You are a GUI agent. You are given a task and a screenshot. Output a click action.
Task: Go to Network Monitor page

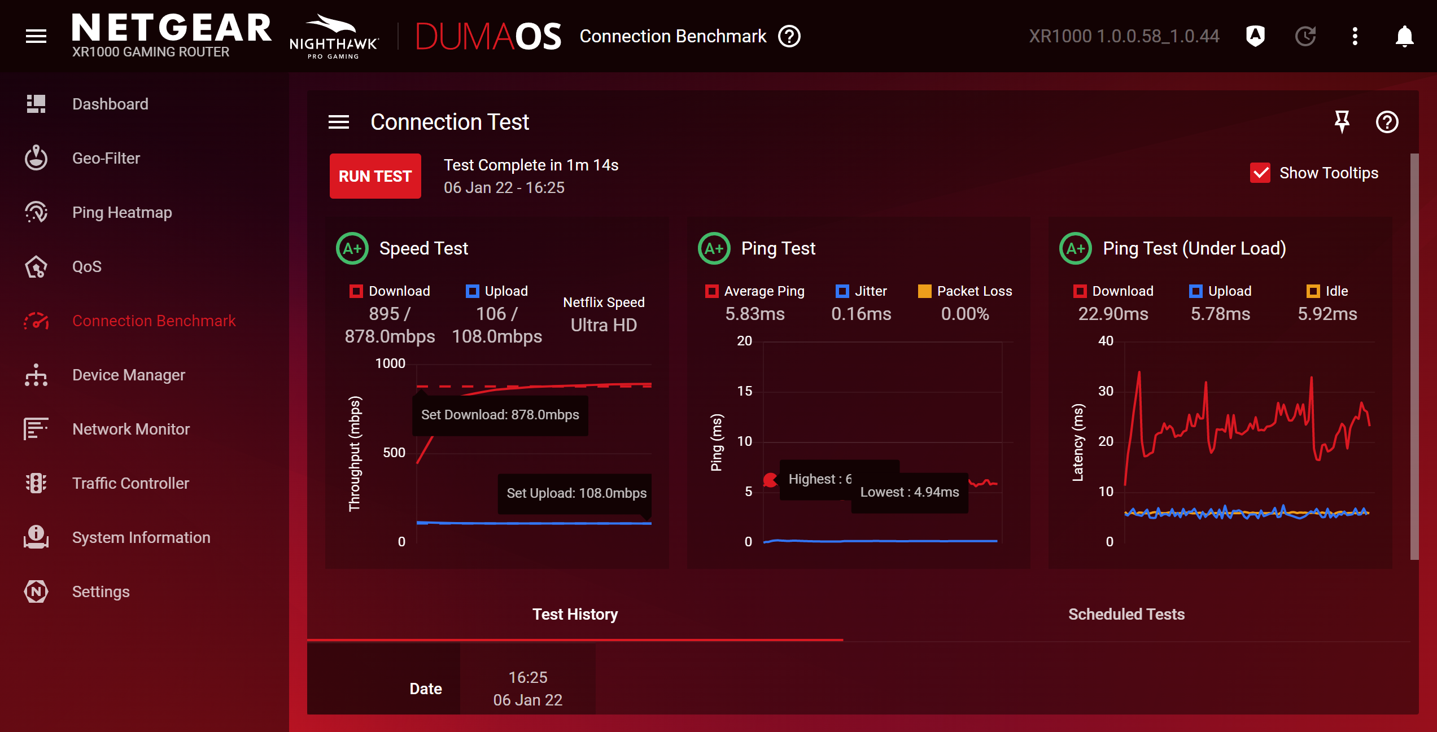click(x=130, y=429)
